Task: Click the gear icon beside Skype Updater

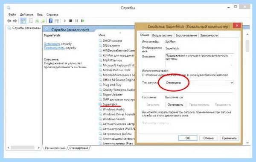Action: coord(100,95)
